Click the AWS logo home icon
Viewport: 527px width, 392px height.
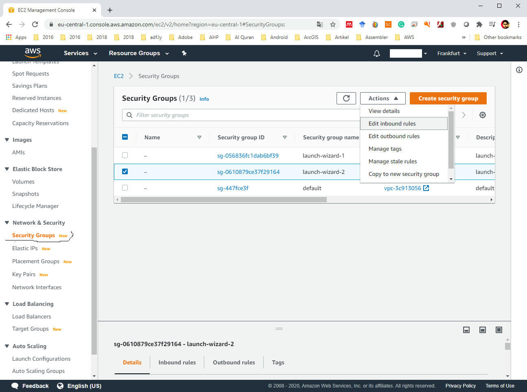33,53
